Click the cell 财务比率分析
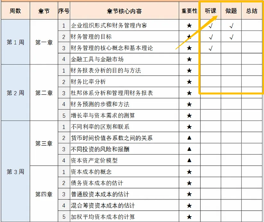This screenshot has height=222, width=264. pos(124,81)
